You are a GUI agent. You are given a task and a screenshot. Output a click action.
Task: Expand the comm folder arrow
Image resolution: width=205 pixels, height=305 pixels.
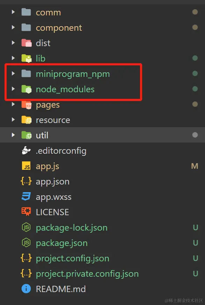click(13, 12)
